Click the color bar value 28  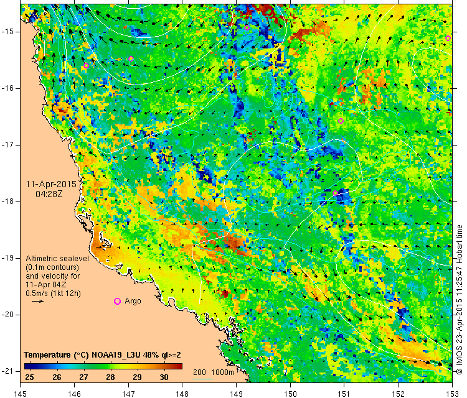(110, 377)
